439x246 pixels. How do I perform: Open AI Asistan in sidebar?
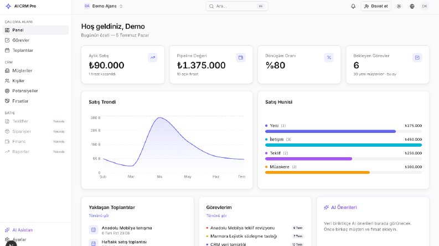(35, 230)
